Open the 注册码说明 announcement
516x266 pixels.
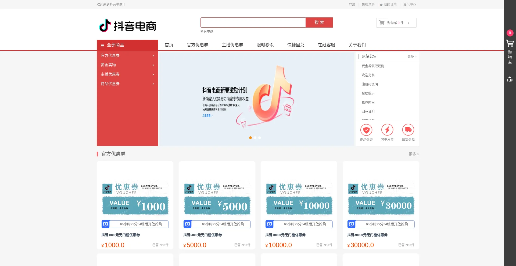click(x=370, y=84)
